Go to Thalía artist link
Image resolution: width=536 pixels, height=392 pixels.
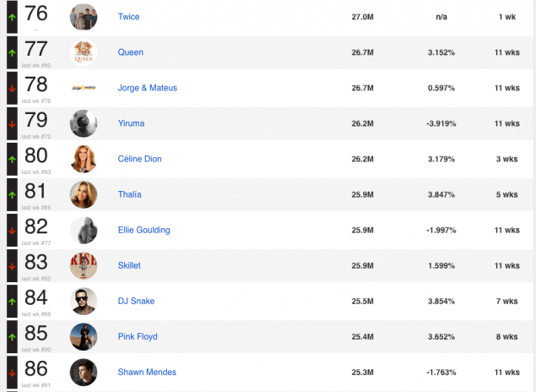130,194
